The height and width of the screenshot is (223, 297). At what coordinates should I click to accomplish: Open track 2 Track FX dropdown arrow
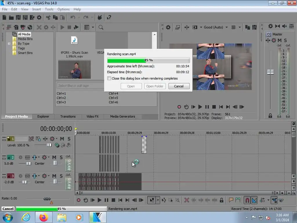49,157
